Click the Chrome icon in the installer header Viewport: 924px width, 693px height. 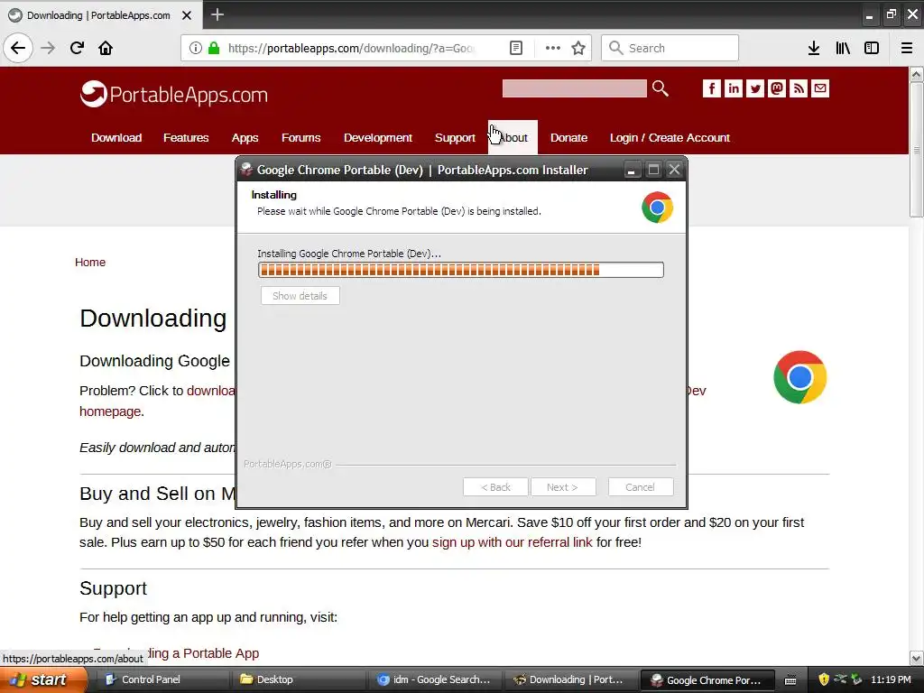657,208
